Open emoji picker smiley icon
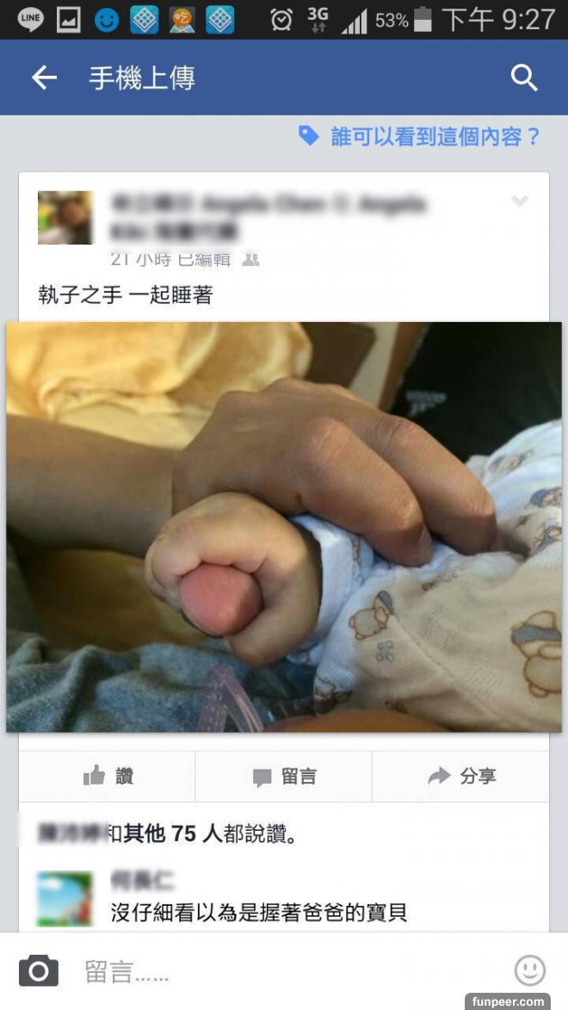Screen dimensions: 568x1010 click(x=529, y=970)
